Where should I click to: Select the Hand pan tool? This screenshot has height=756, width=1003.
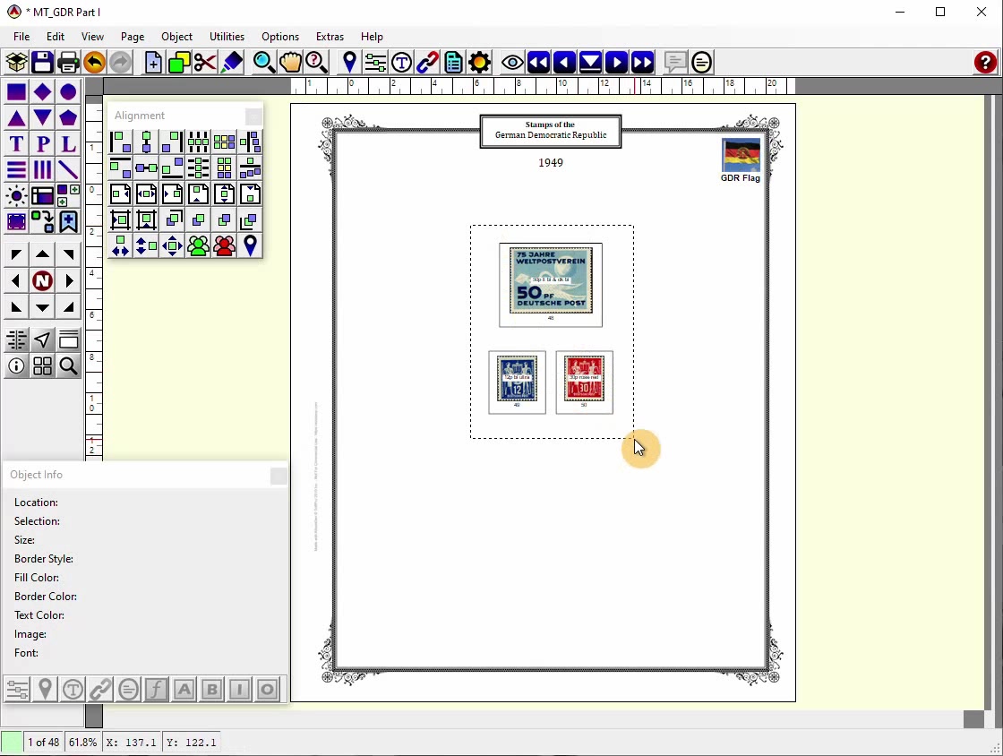(x=290, y=63)
